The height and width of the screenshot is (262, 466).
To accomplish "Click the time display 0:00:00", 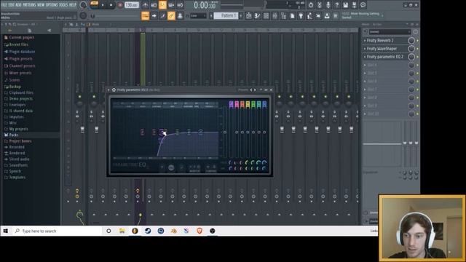I will click(x=205, y=5).
